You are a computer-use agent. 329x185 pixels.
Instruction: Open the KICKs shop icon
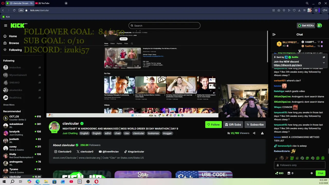point(289,173)
